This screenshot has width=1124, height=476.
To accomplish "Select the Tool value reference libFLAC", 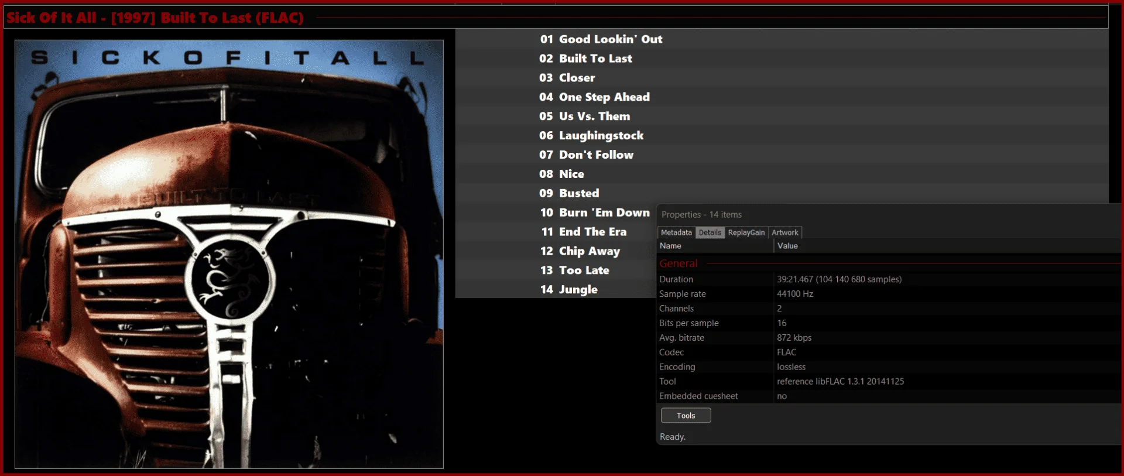I will coord(841,382).
